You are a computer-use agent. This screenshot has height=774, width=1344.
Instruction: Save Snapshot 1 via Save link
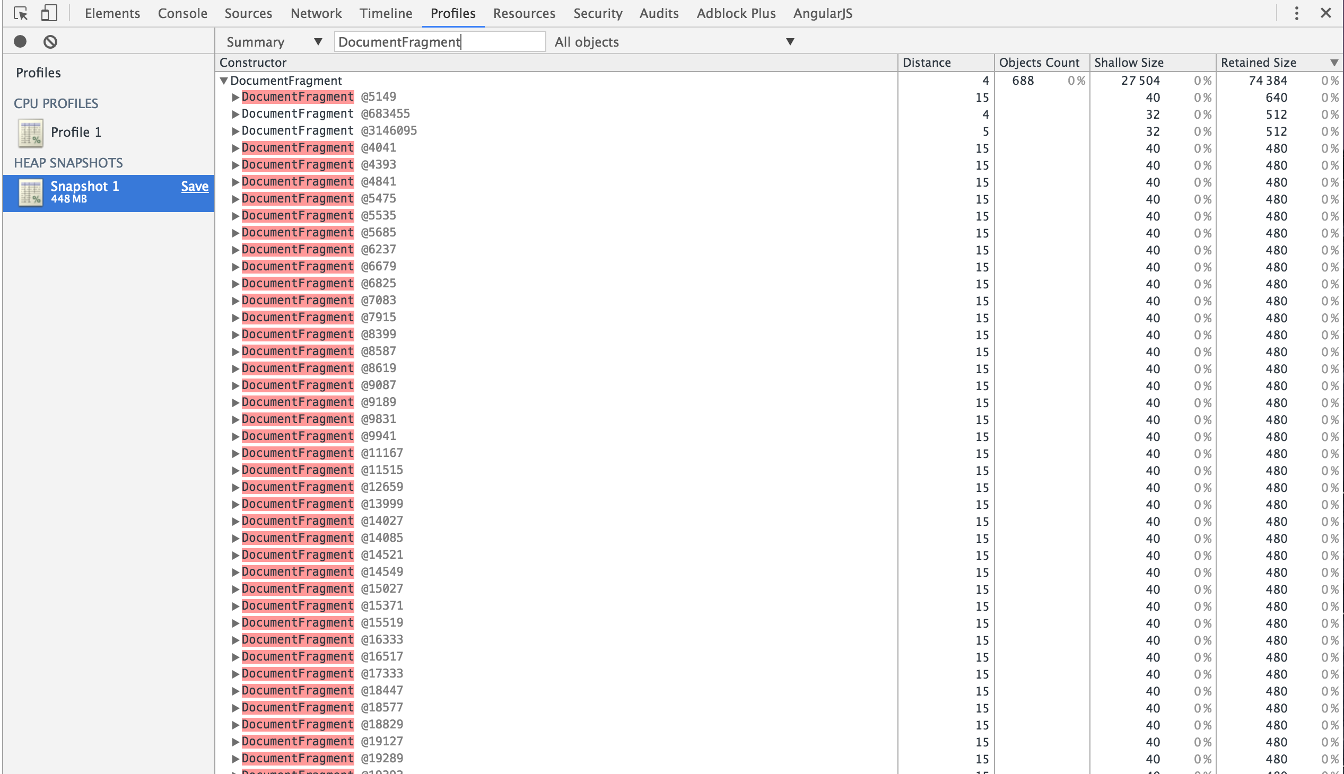pos(195,186)
